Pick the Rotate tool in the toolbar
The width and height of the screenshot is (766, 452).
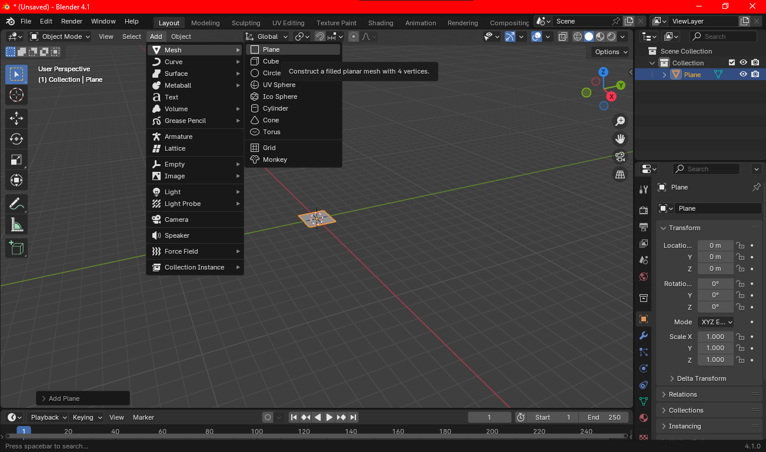coord(16,139)
